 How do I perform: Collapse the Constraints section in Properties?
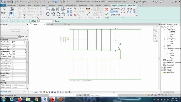(25, 40)
